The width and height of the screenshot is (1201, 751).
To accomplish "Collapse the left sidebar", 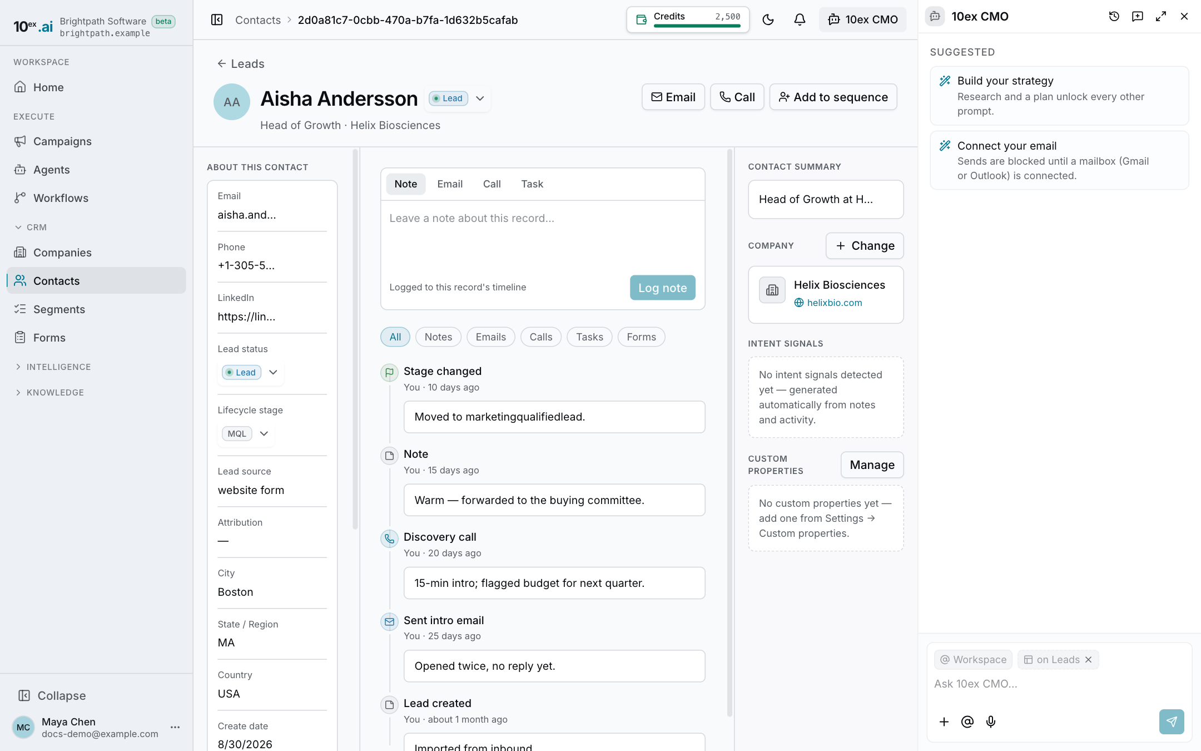I will pyautogui.click(x=52, y=695).
